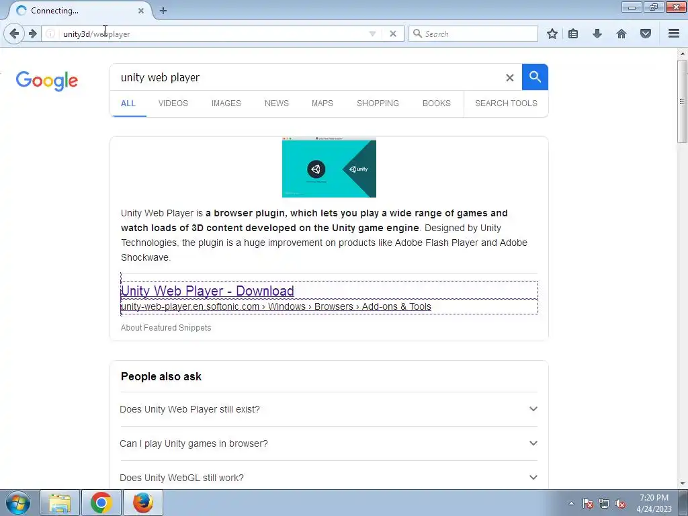Screen dimensions: 688x516
Task: Submit search with blue magnifier button
Action: pos(535,77)
